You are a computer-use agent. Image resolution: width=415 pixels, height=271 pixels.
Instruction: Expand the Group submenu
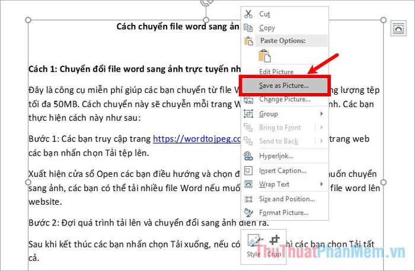(322, 114)
